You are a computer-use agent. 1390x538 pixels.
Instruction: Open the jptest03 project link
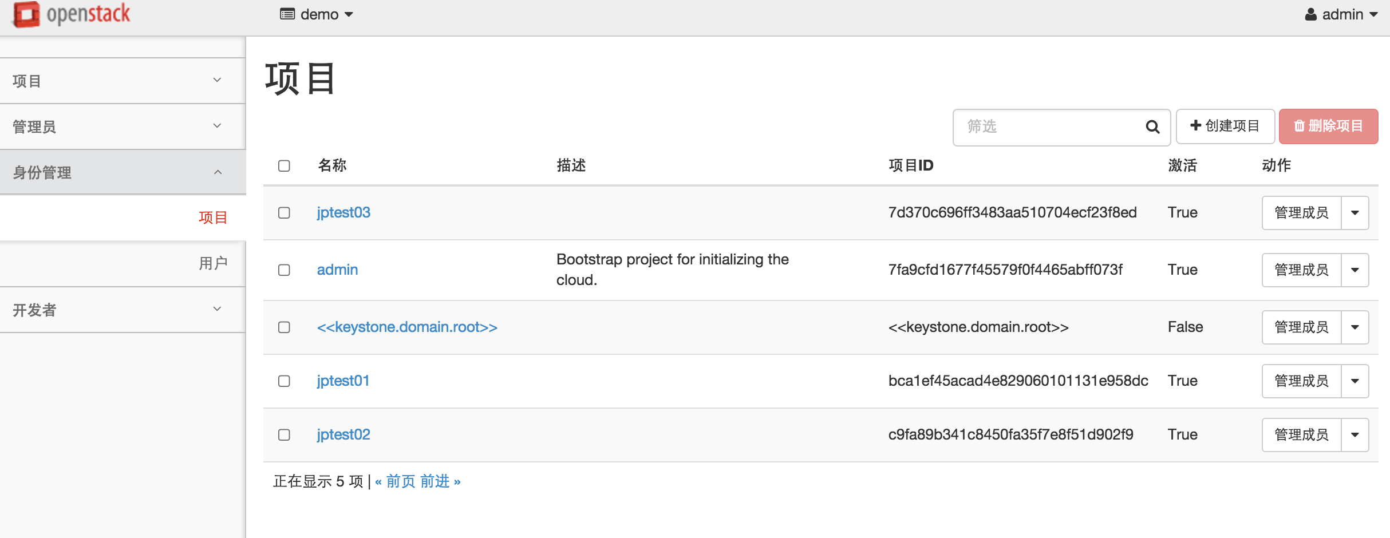(x=343, y=213)
